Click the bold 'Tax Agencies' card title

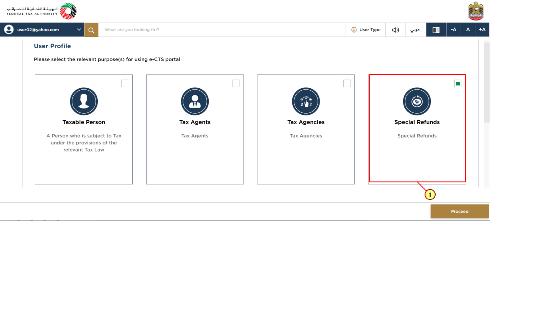(306, 122)
